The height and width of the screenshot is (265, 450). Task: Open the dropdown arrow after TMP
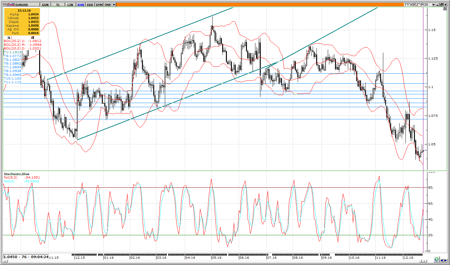pyautogui.click(x=114, y=5)
